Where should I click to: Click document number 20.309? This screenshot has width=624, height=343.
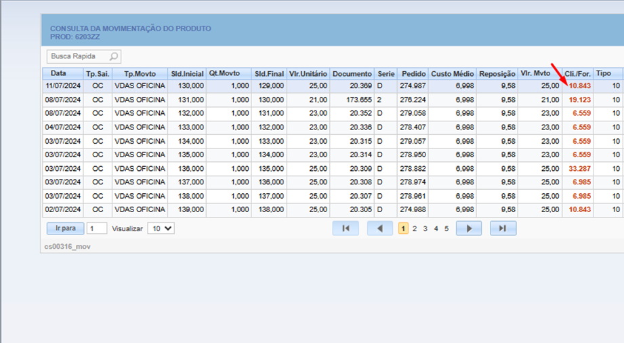coord(360,169)
